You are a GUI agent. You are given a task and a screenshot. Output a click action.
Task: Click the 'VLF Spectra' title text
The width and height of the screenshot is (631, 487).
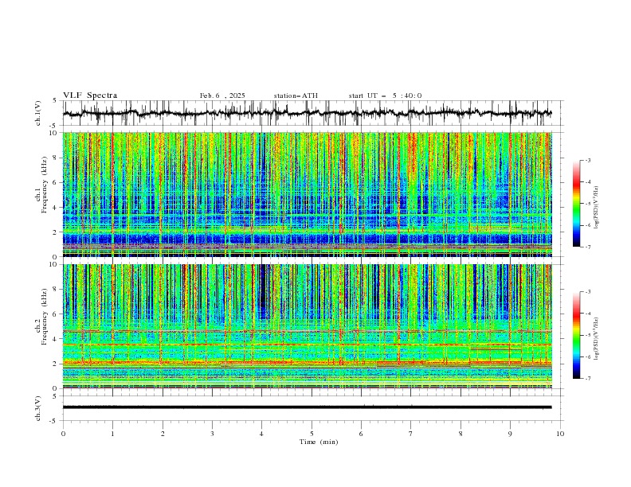90,95
